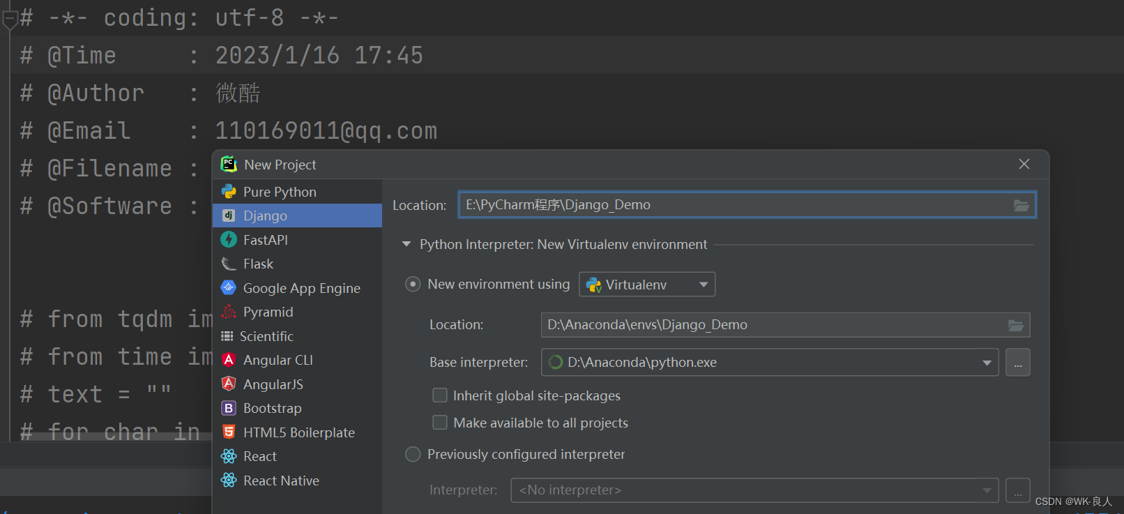Browse folder for project Location
This screenshot has width=1124, height=514.
click(1022, 205)
